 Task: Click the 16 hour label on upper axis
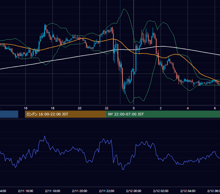[x=26, y=108]
